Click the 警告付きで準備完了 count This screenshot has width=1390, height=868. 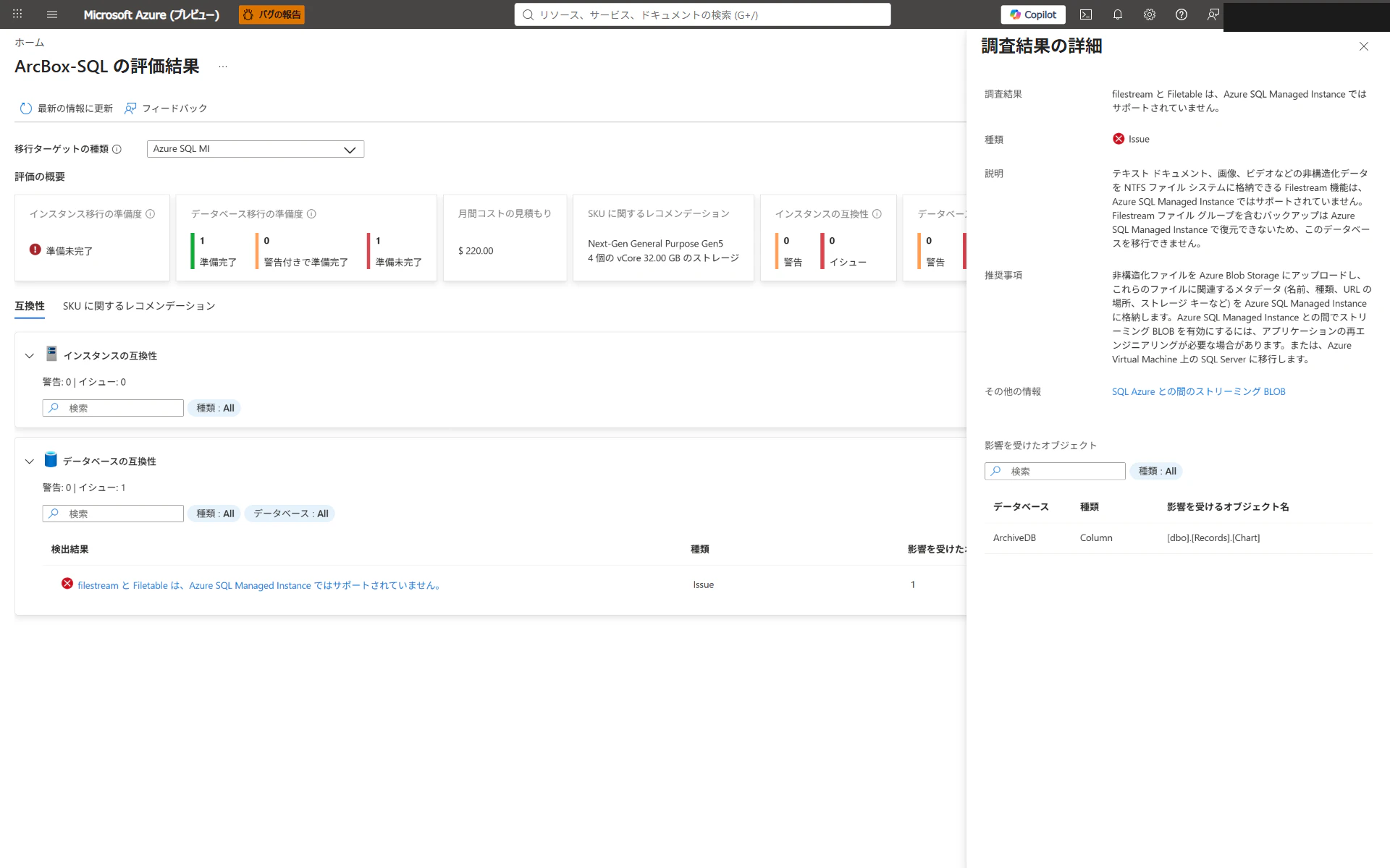(x=266, y=241)
